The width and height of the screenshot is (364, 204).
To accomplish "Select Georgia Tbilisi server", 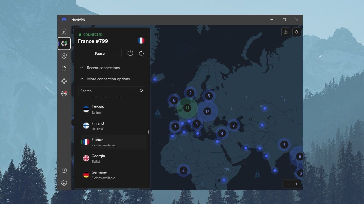I will click(x=114, y=159).
